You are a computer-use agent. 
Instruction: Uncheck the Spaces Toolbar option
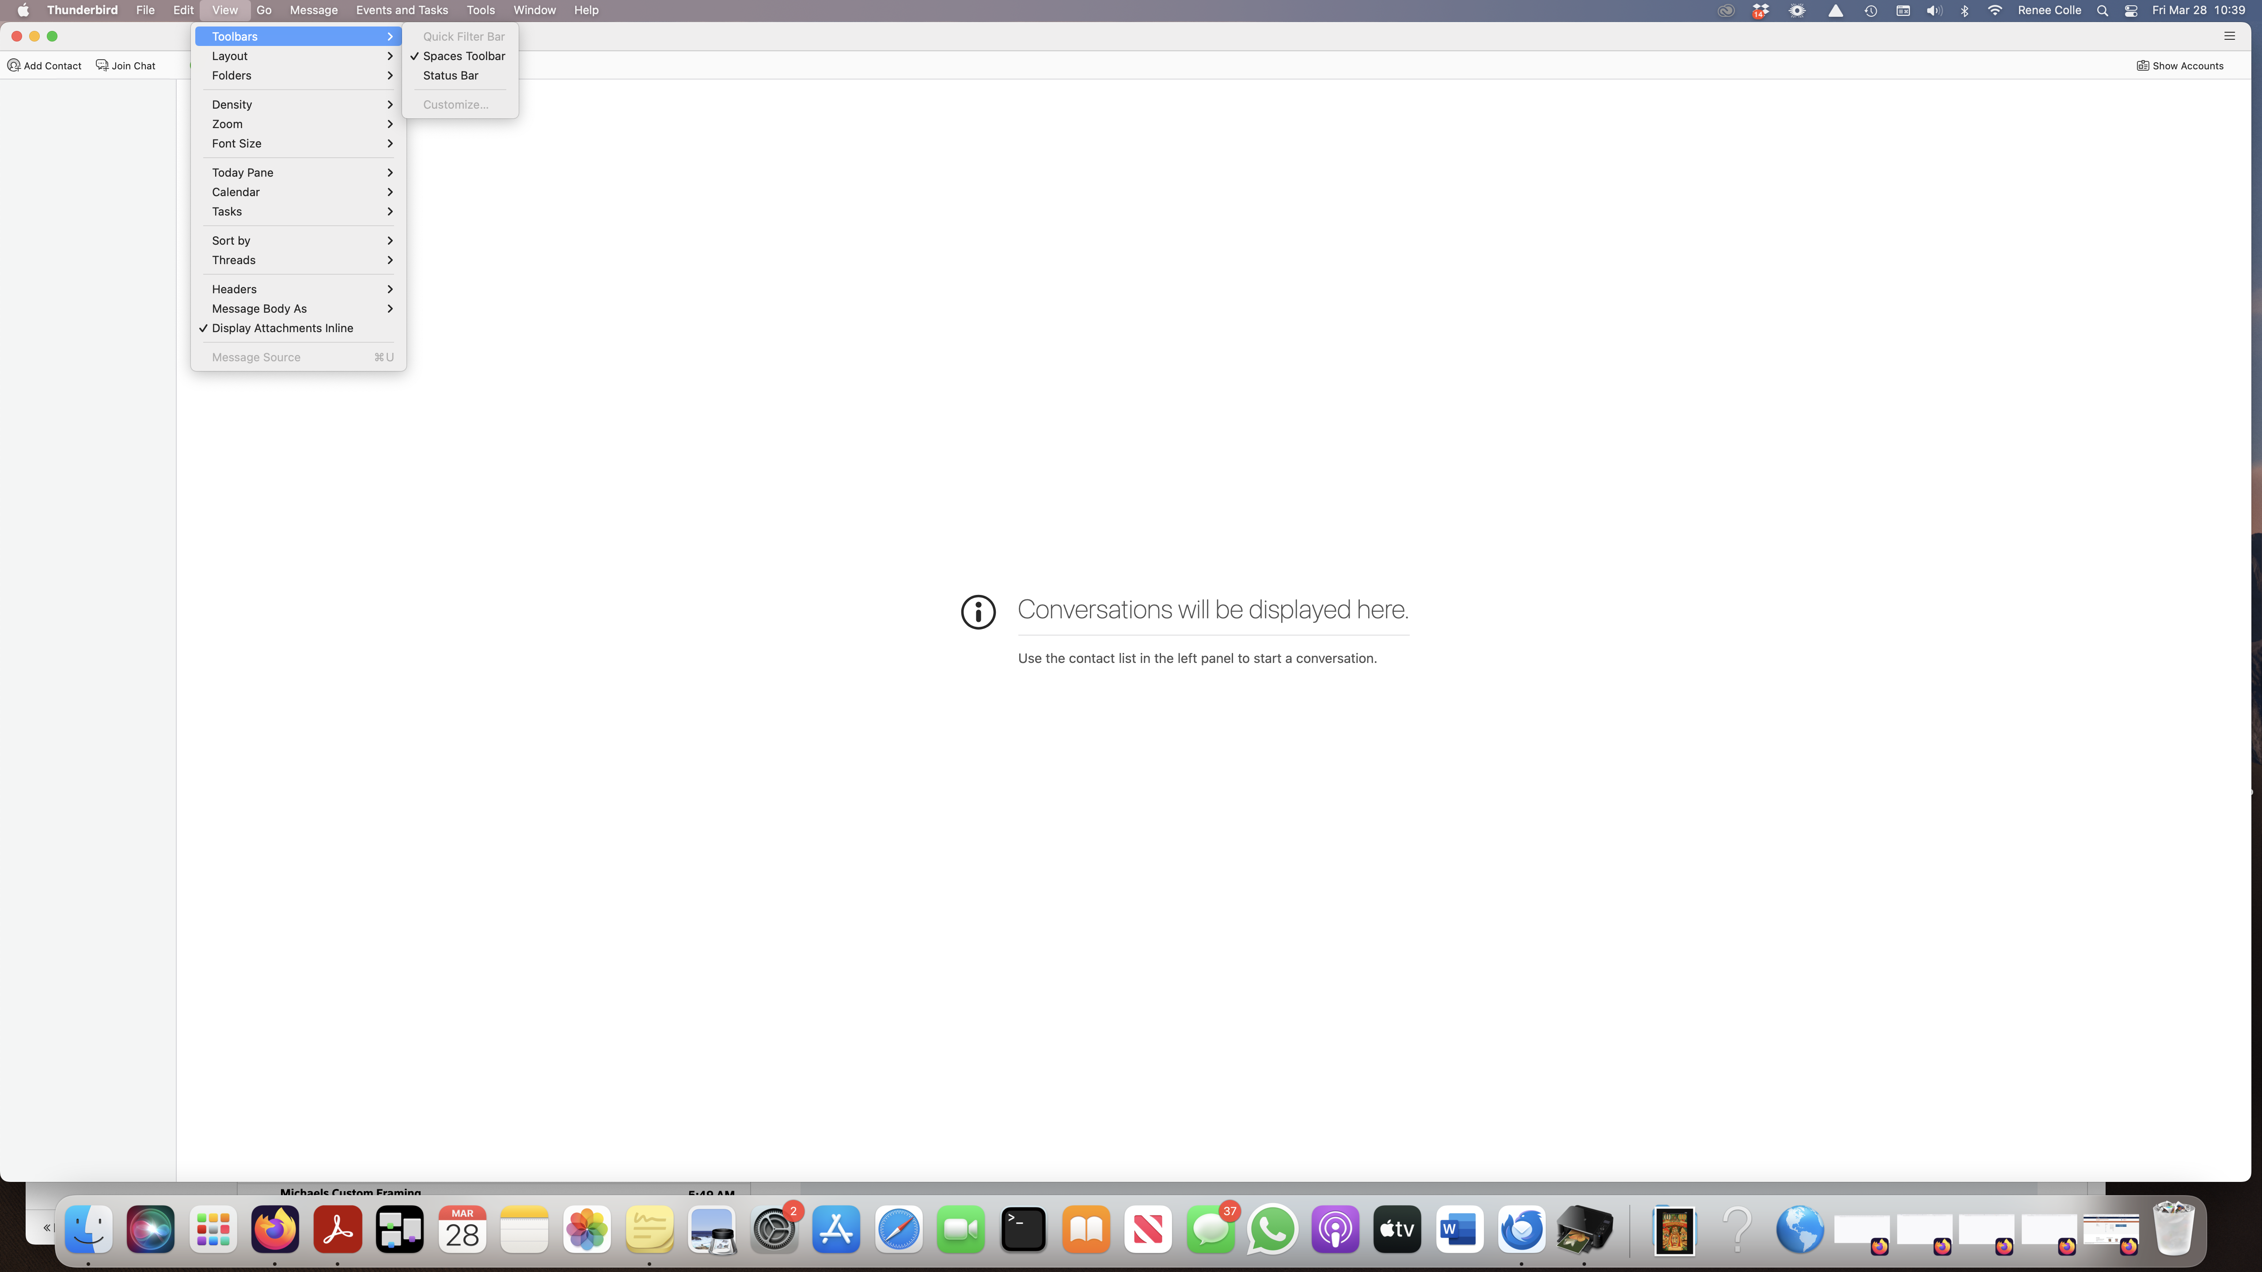(463, 56)
